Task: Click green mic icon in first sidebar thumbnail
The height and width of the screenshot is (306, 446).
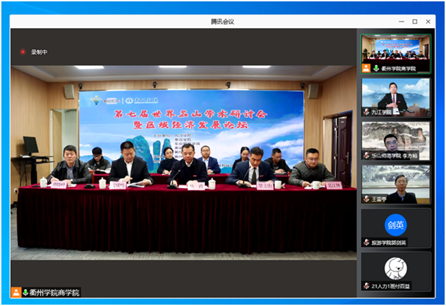Action: pyautogui.click(x=376, y=69)
